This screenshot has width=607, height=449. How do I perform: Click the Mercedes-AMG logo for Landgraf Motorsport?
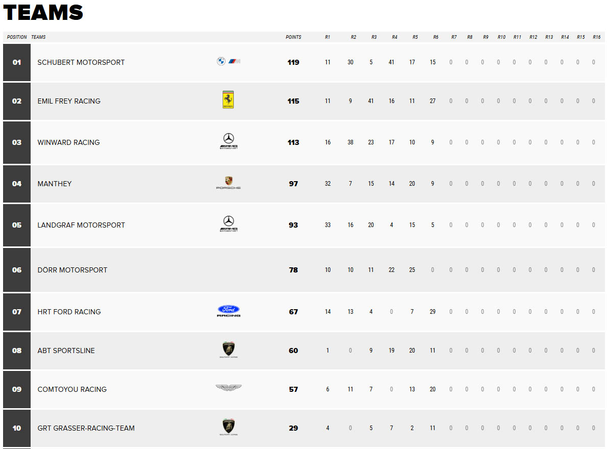(229, 224)
